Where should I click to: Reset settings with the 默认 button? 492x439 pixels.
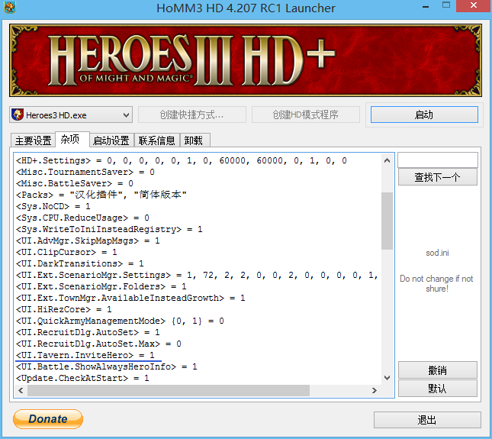(437, 388)
